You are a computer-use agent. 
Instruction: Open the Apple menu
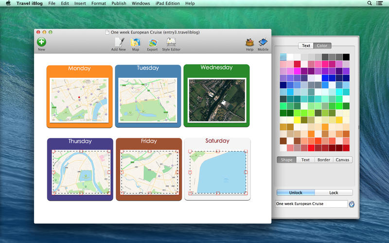8,3
